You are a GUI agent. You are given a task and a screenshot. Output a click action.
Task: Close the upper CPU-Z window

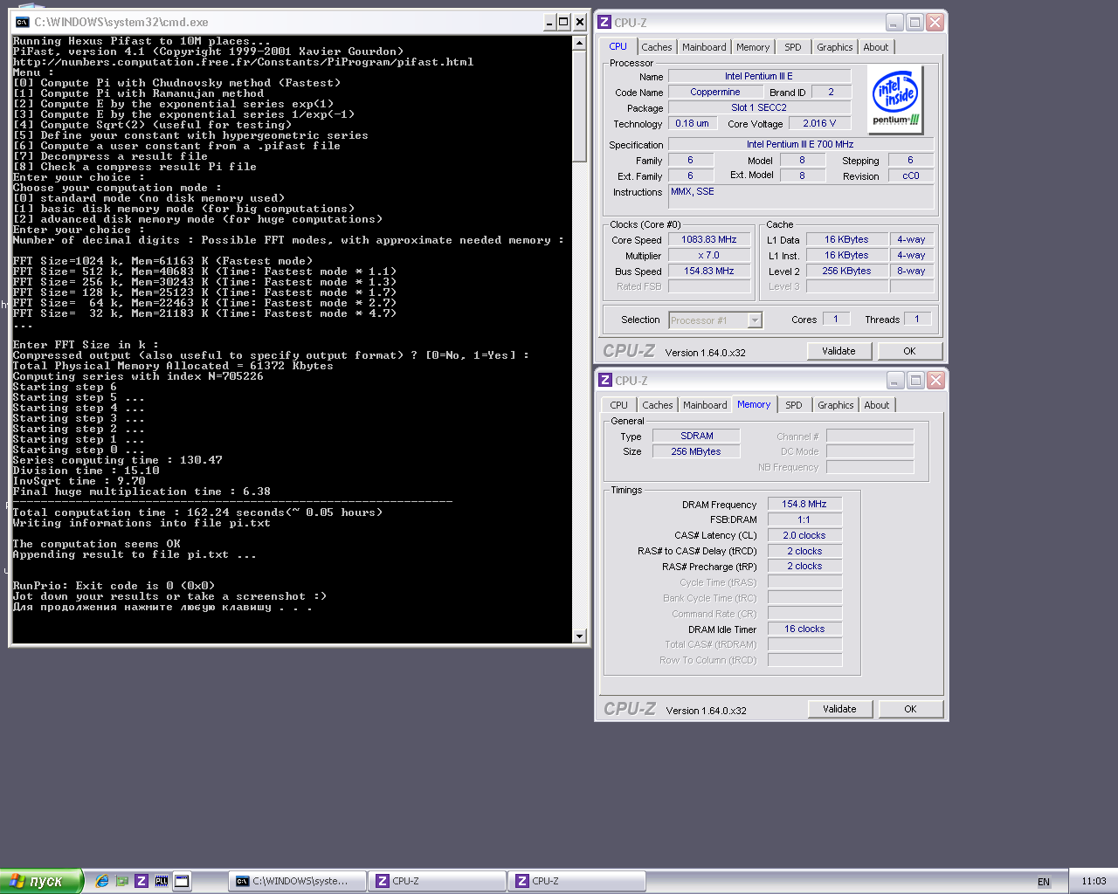(935, 23)
